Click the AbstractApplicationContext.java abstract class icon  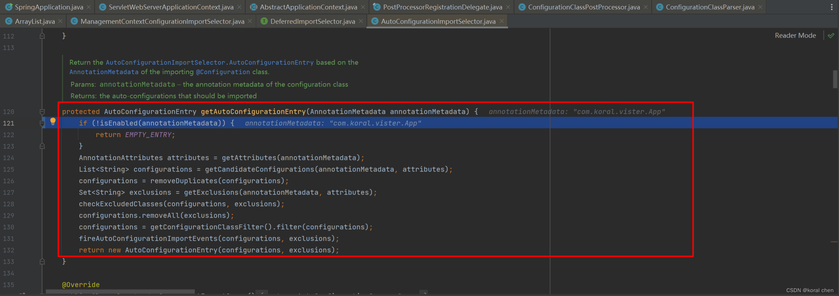click(254, 7)
